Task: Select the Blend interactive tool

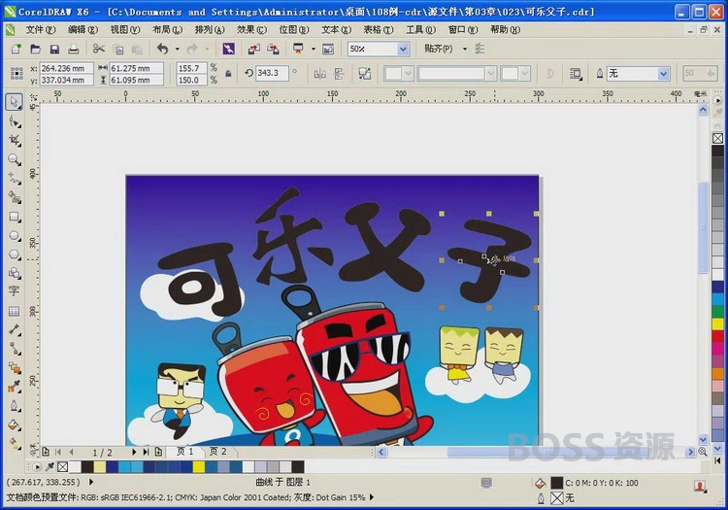Action: coord(15,367)
